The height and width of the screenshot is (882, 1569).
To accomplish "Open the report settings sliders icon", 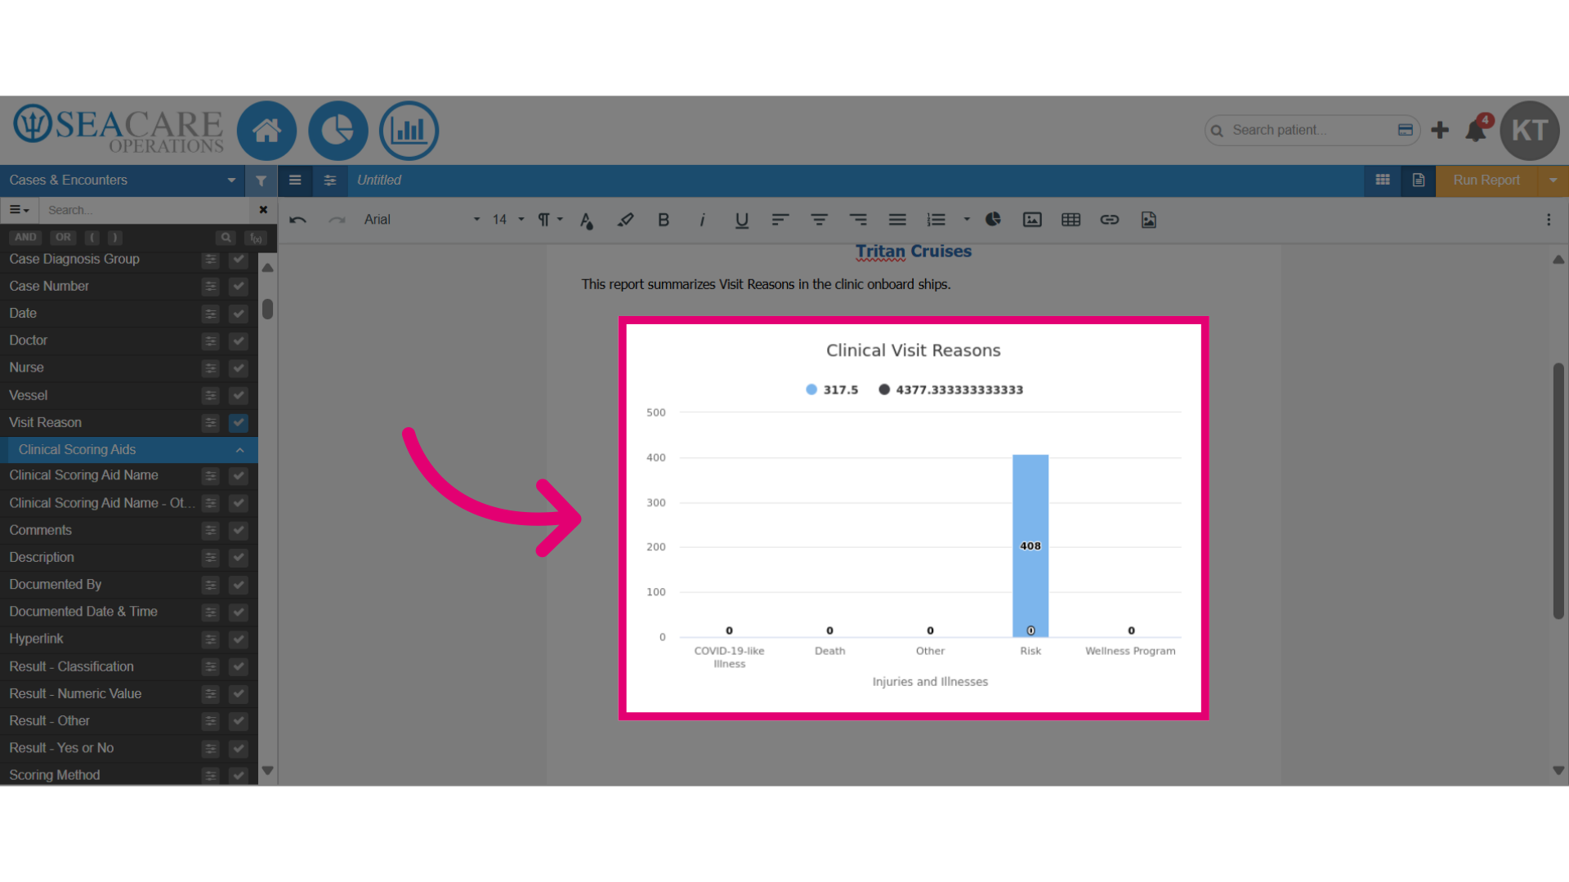I will pyautogui.click(x=330, y=180).
